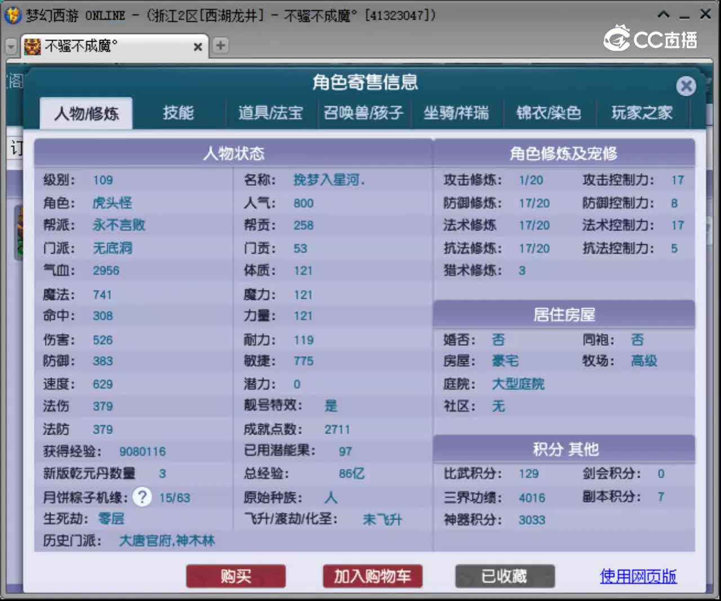This screenshot has height=601, width=721.
Task: Click the 居住房屋 section header
Action: click(564, 315)
